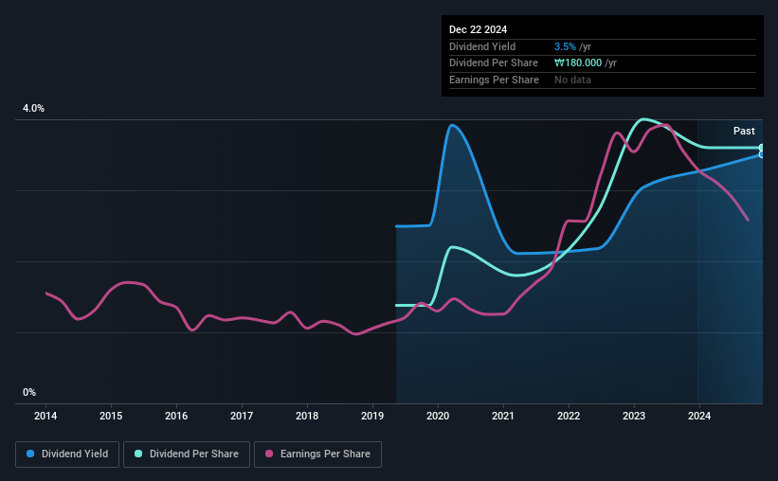Click the teal Dividend Per Share legend dot

pyautogui.click(x=138, y=454)
